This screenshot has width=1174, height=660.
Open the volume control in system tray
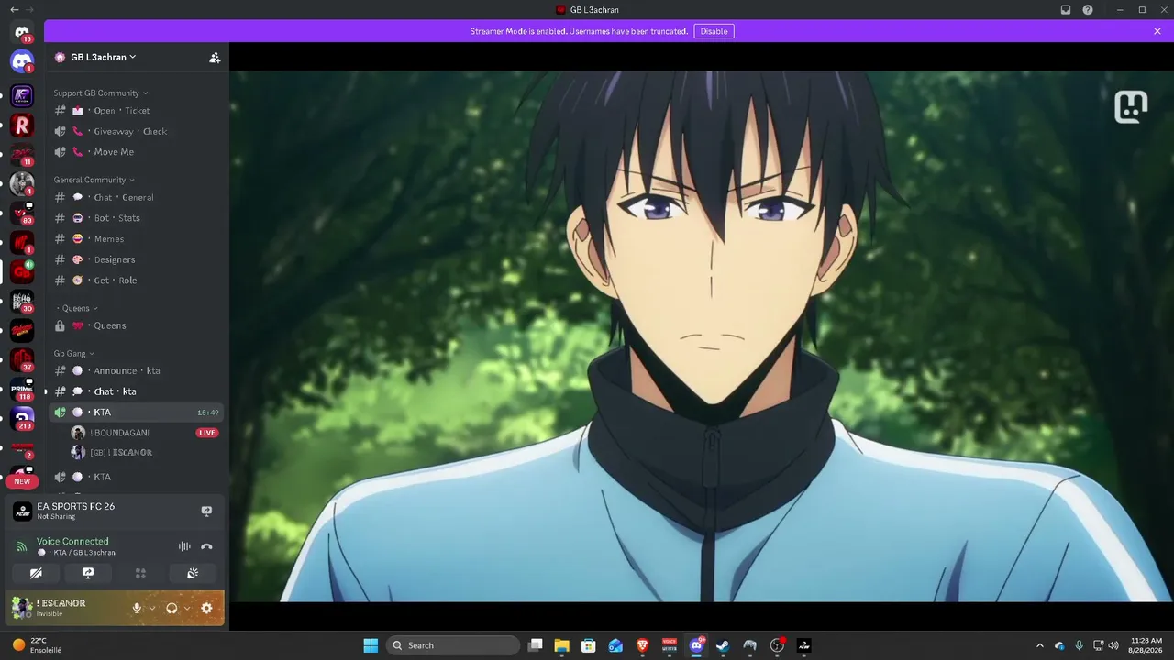pyautogui.click(x=1113, y=645)
